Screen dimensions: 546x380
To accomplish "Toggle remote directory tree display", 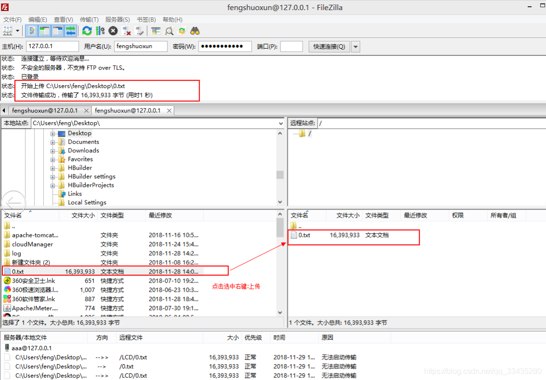I will [x=57, y=31].
